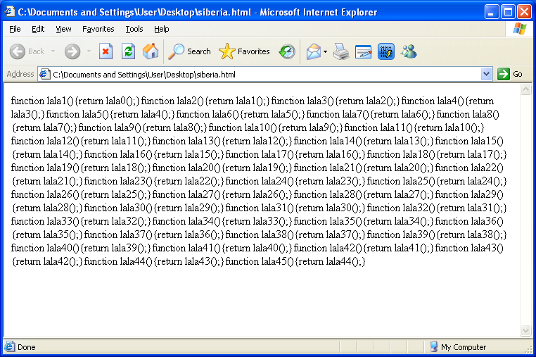Expand the address bar dropdown arrow
Image resolution: width=536 pixels, height=357 pixels.
point(487,74)
